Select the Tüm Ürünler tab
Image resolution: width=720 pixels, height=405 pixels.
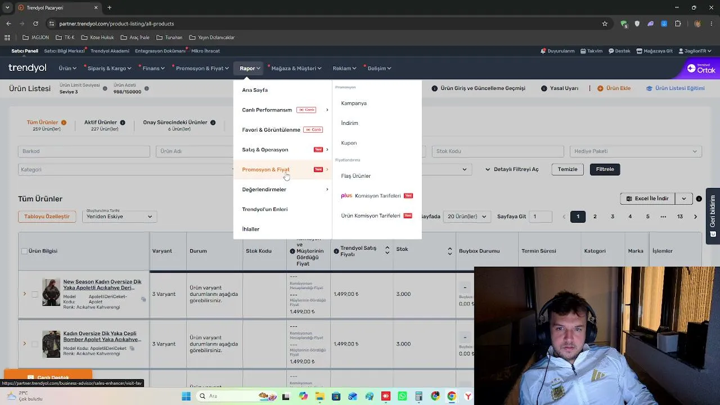coord(47,125)
